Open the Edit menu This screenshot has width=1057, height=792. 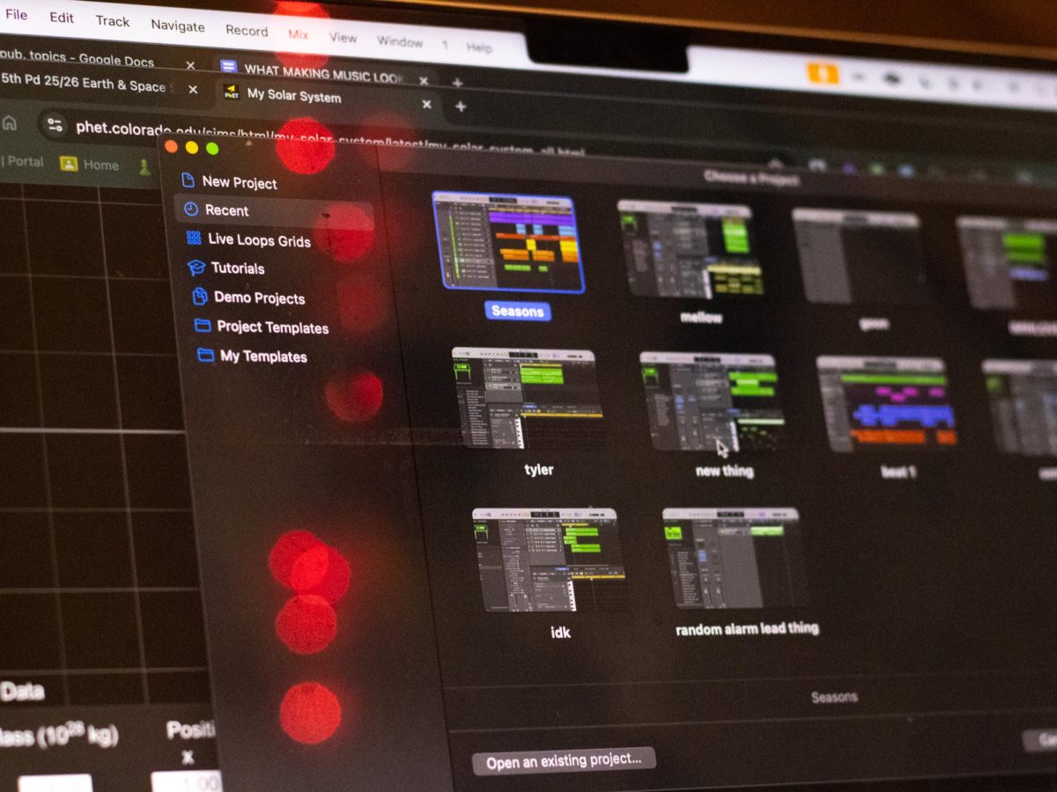coord(62,18)
